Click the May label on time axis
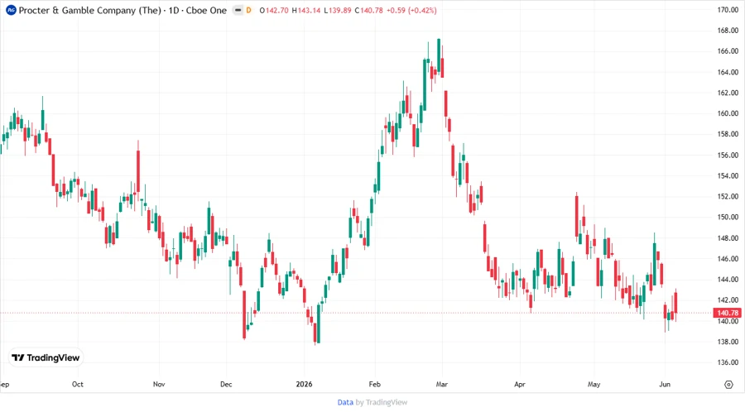The image size is (745, 412). pos(594,384)
